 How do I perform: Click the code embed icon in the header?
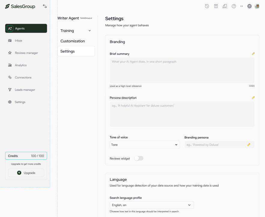(x=242, y=6)
